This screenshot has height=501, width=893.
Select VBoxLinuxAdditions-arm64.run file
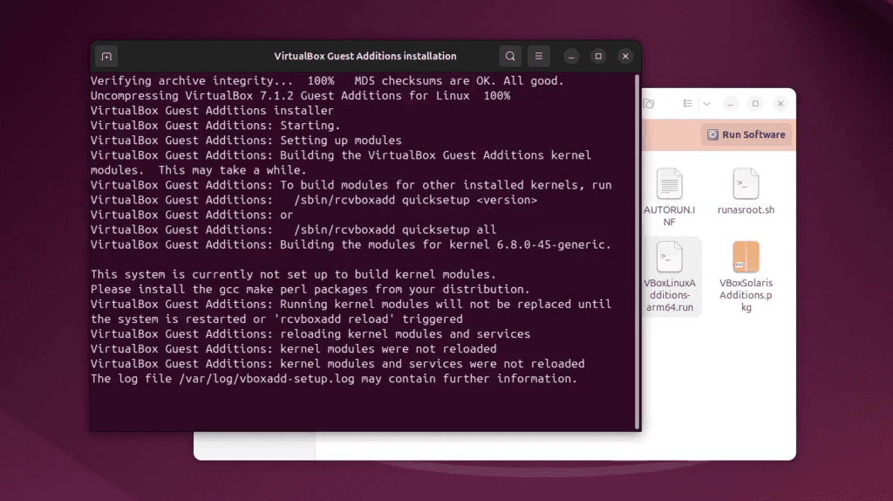coord(669,257)
